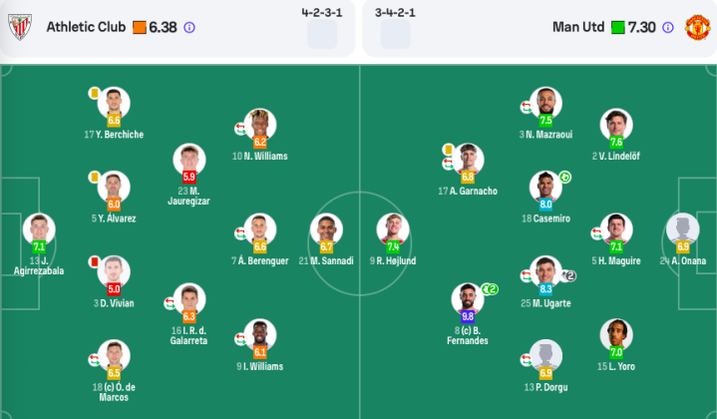This screenshot has height=419, width=717.
Task: Click the goal icon next to Casemiro
Action: [x=565, y=177]
